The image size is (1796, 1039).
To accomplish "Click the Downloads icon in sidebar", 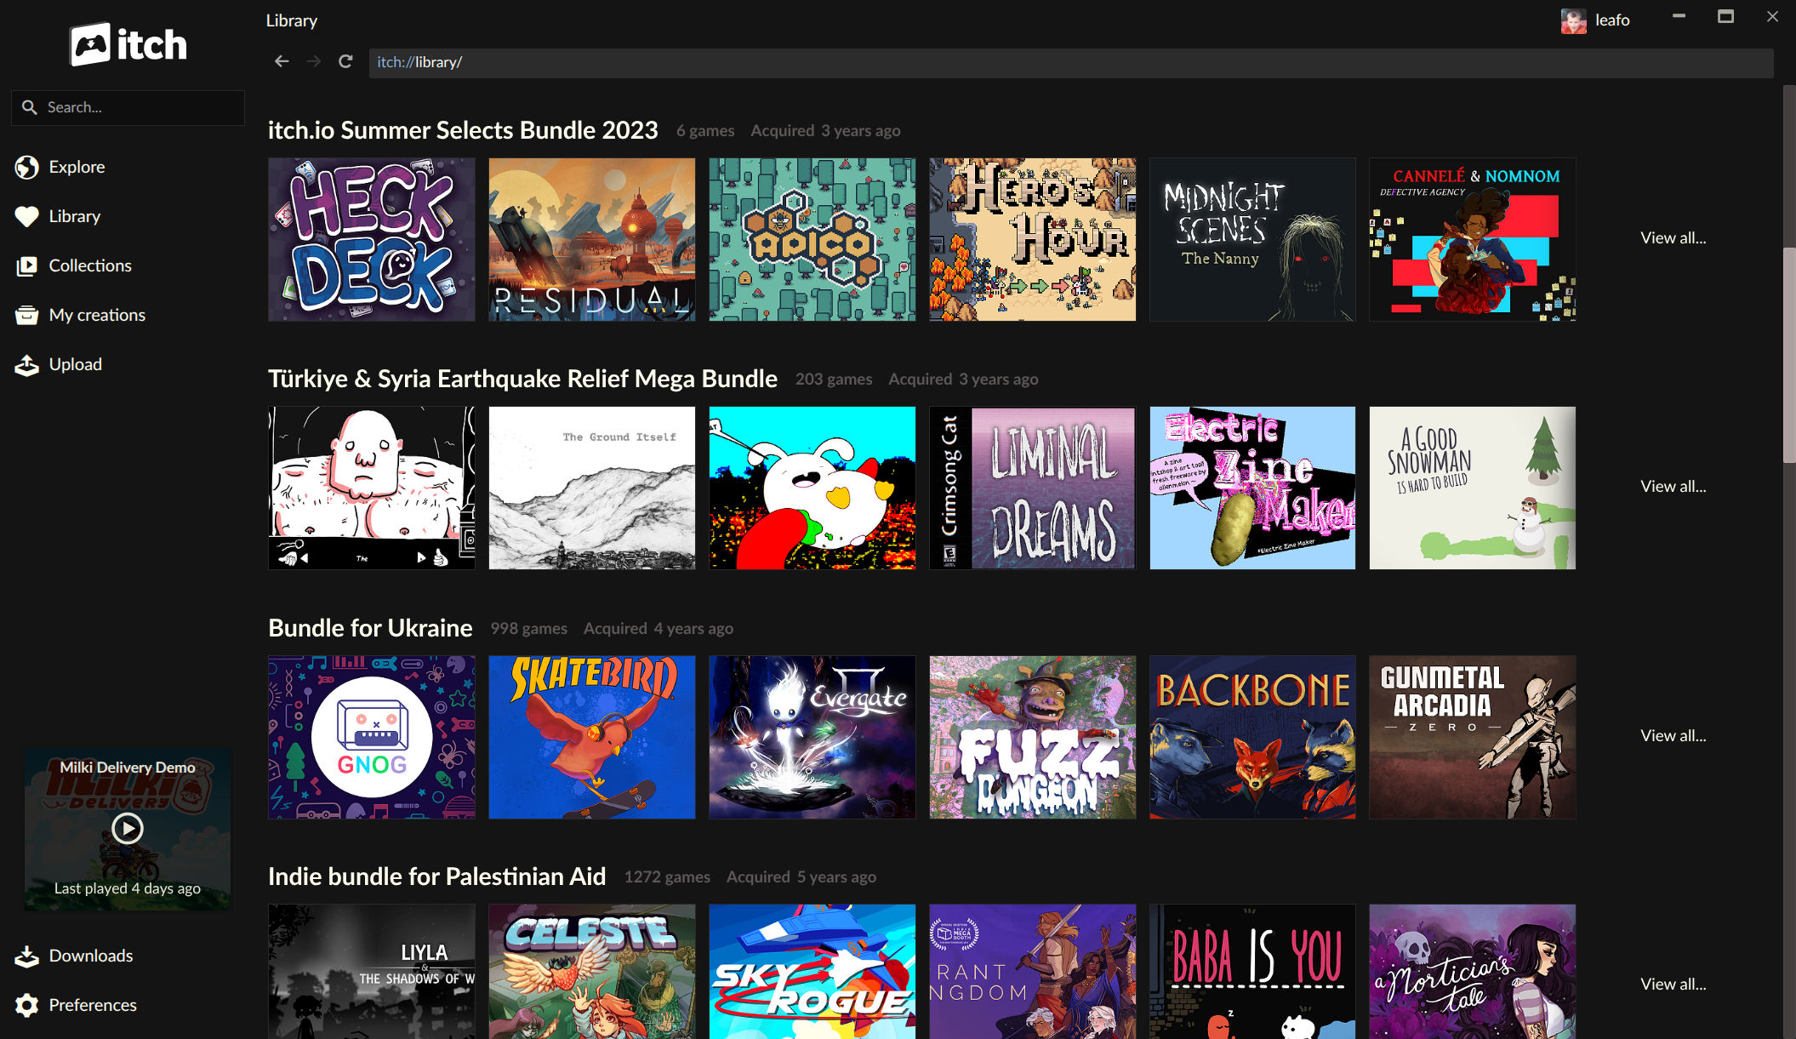I will pos(27,956).
